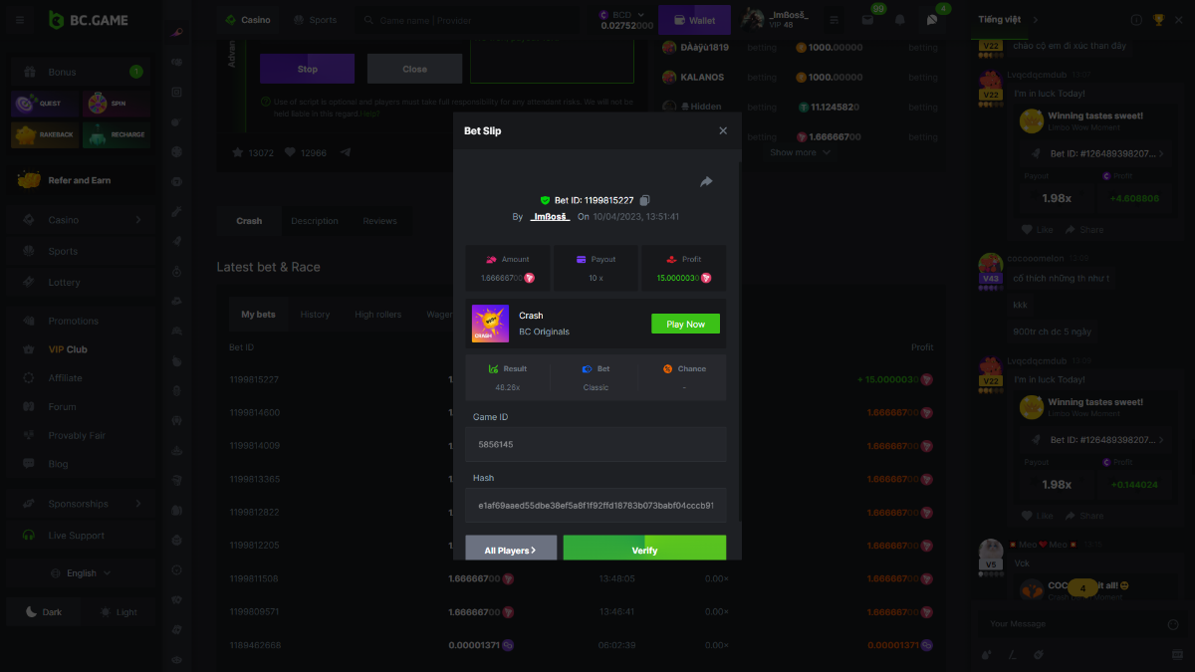Click the Crash game thumbnail

(490, 324)
